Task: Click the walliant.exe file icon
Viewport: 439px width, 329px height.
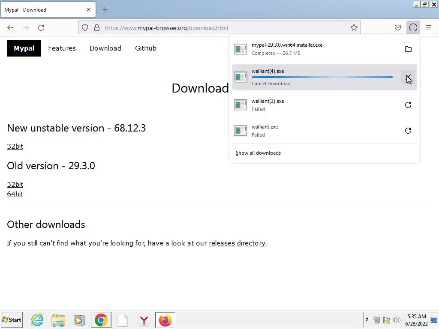Action: point(241,131)
